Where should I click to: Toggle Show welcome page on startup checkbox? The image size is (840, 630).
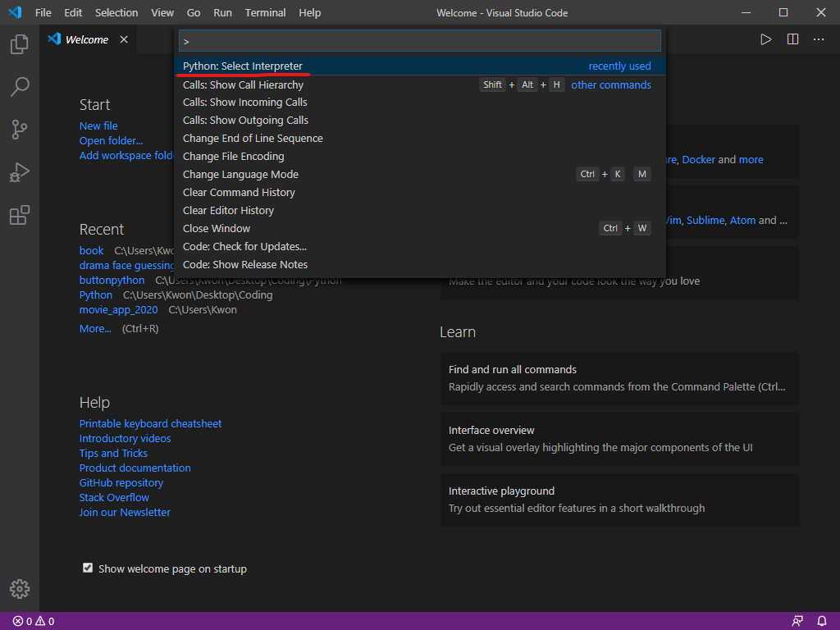pos(88,568)
